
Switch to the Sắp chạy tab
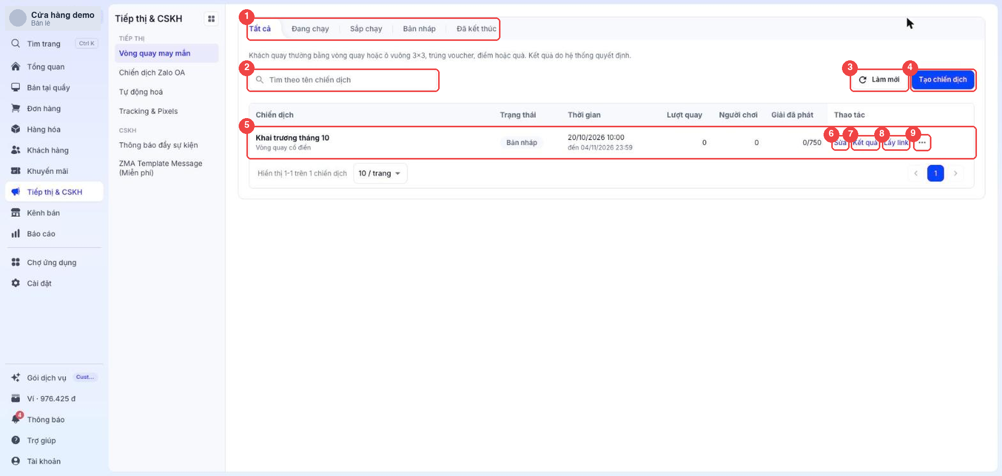(x=366, y=29)
